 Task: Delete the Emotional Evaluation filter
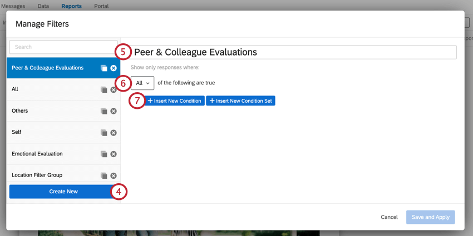point(114,154)
